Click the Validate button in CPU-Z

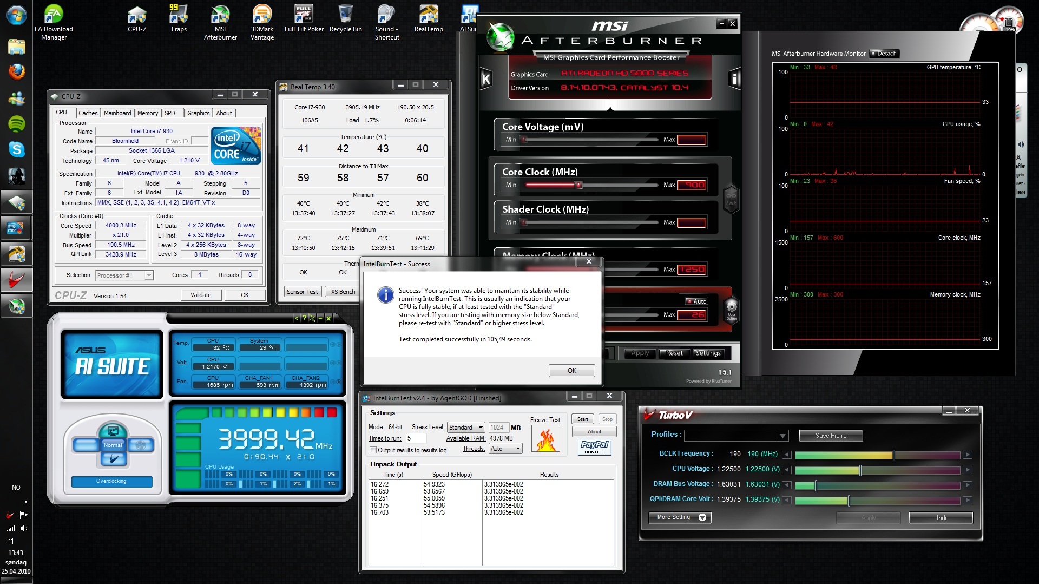tap(201, 295)
